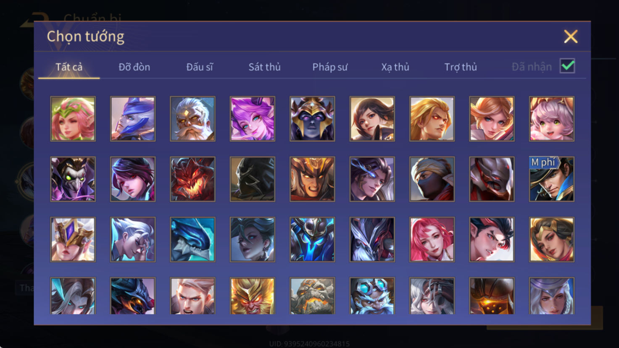Select the plague doctor masked hero
Image resolution: width=619 pixels, height=348 pixels.
tap(73, 179)
